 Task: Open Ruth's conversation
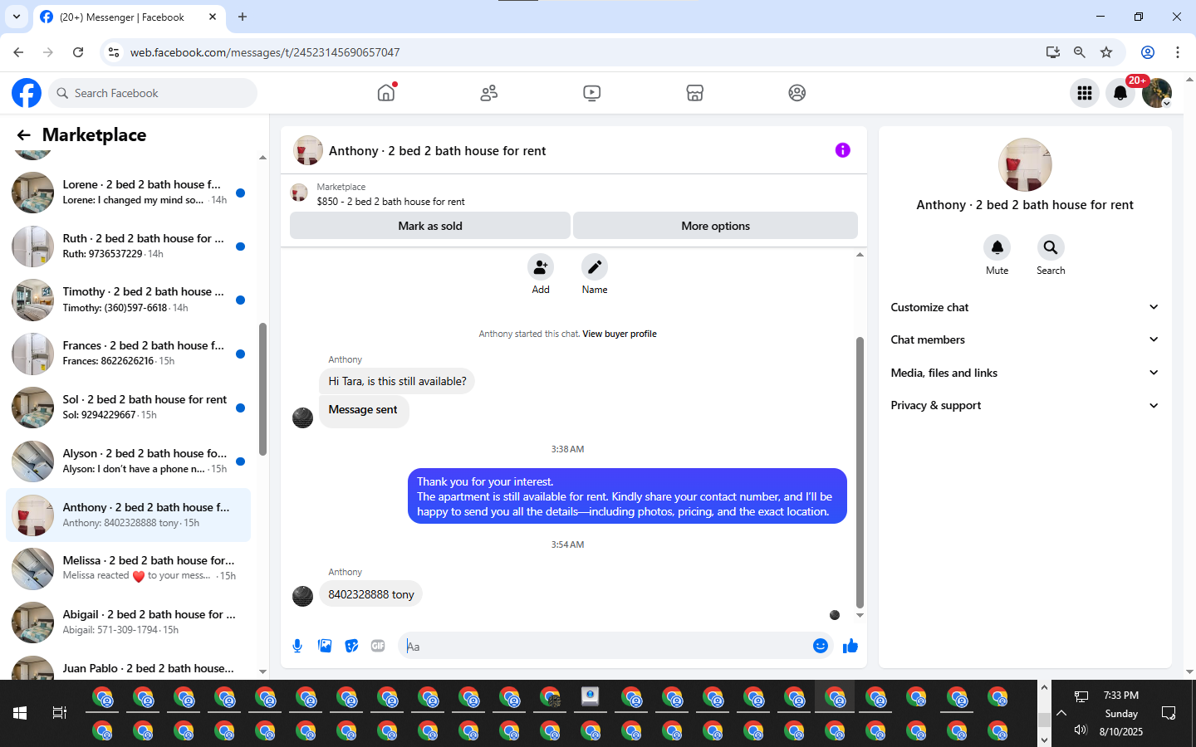point(129,247)
